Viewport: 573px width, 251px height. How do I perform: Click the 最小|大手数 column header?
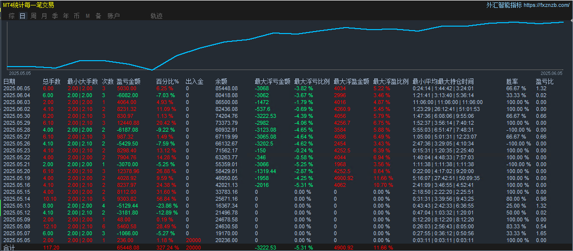(82, 81)
